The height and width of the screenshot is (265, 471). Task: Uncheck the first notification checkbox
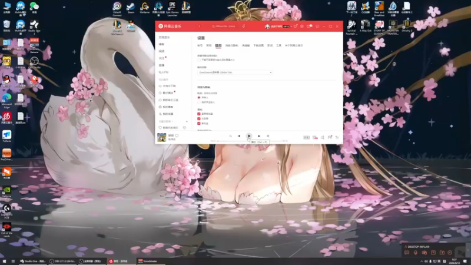click(199, 114)
